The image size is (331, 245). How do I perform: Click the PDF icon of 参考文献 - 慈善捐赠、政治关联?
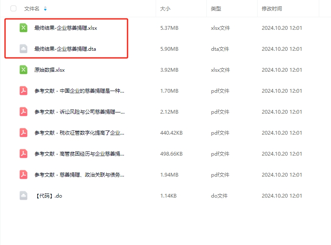[x=23, y=175]
